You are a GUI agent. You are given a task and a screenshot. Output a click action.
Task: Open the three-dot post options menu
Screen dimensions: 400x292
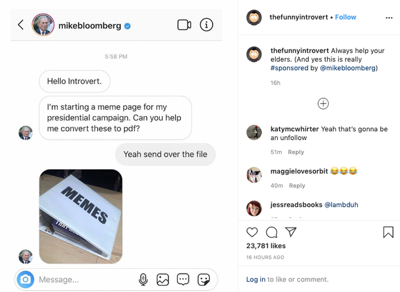click(389, 18)
